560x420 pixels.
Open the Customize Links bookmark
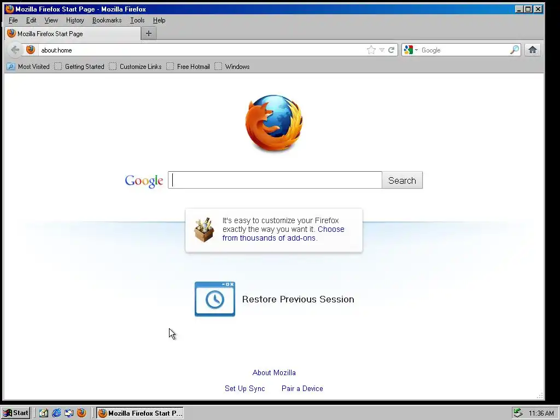coord(136,66)
